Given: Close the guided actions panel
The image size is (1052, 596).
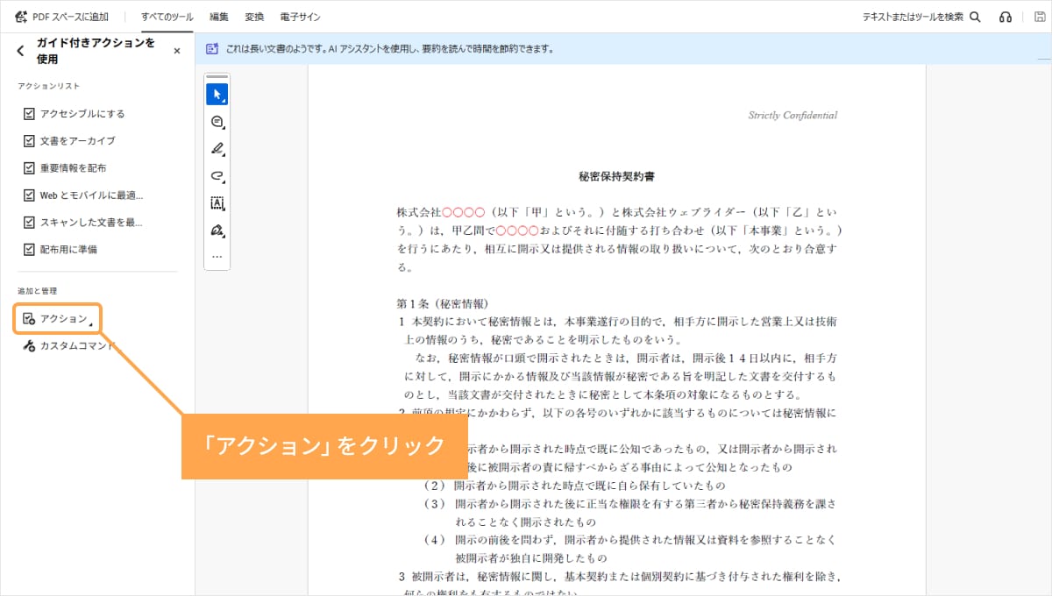Looking at the screenshot, I should tap(177, 51).
